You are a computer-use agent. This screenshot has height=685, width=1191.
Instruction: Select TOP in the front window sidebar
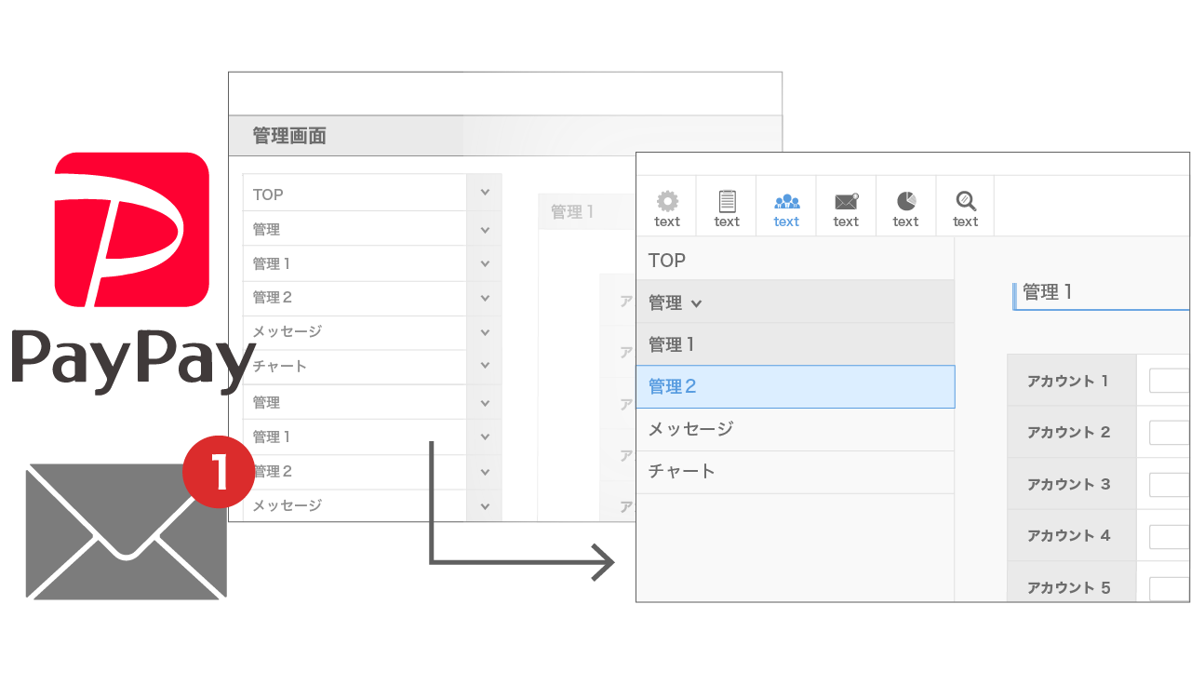[796, 260]
